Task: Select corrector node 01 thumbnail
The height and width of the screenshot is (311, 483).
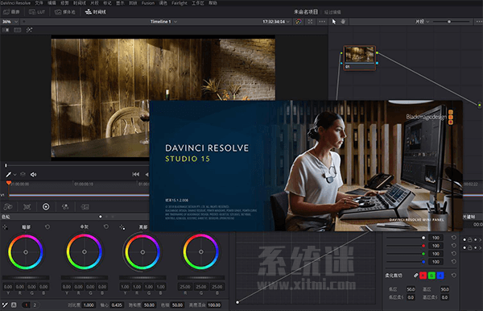Action: coord(360,58)
